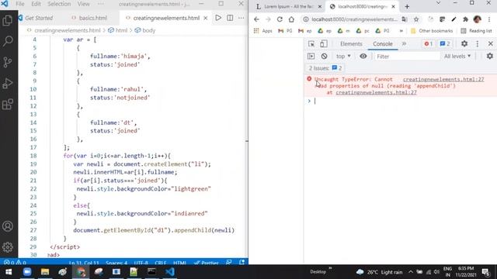Split the editor to the right
Screen dimensions: 497x279
pyautogui.click(x=230, y=18)
